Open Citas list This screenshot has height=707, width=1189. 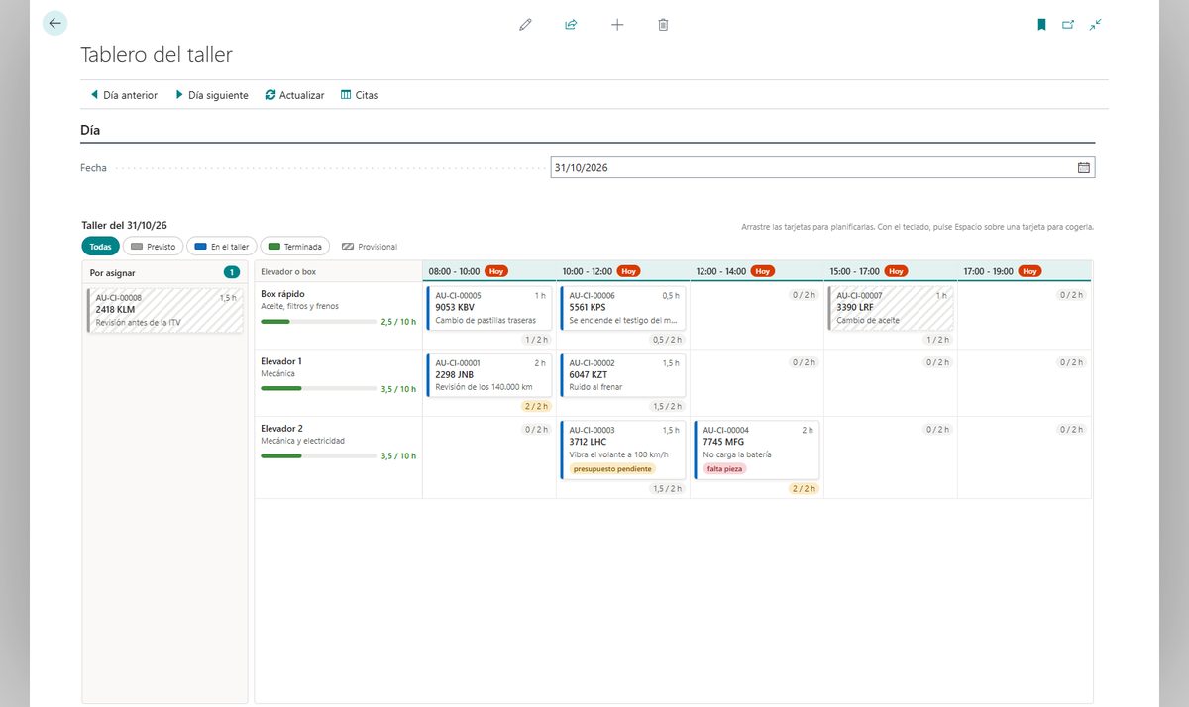click(359, 95)
